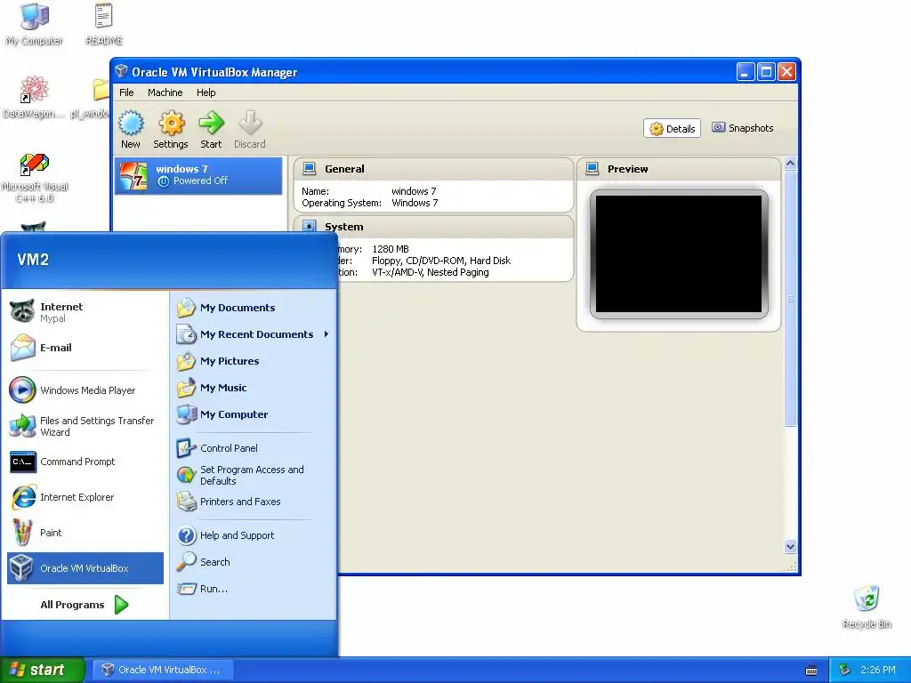
Task: Open My Computer in Start menu
Action: coord(254,414)
